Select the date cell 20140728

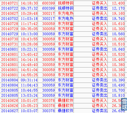pos(10,24)
